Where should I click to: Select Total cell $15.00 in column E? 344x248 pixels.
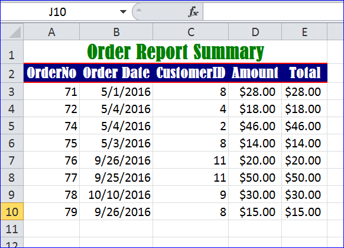tap(304, 211)
